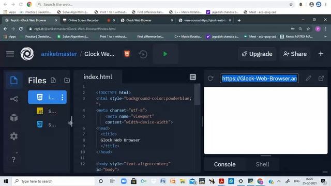Show hidden system tray icons
This screenshot has height=186, width=331.
tap(279, 181)
